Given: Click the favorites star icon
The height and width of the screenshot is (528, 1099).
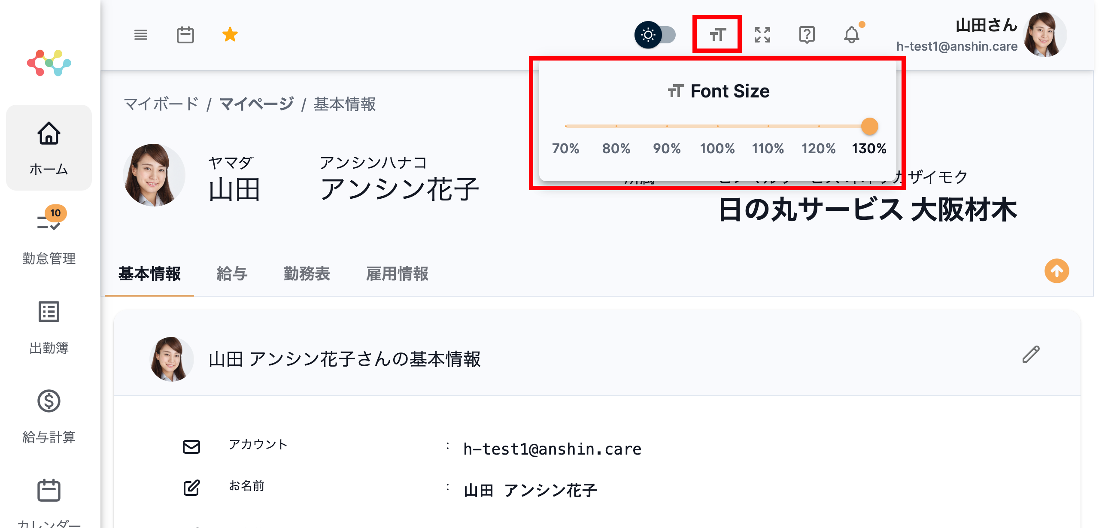Looking at the screenshot, I should click(230, 34).
